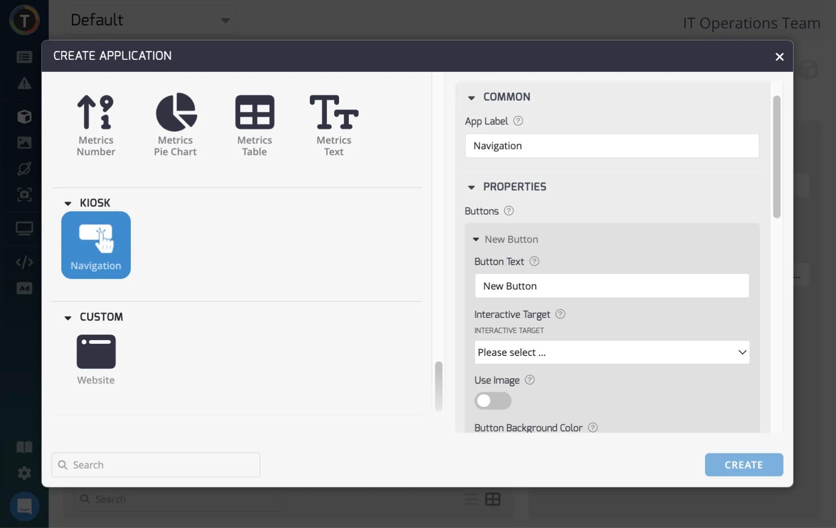This screenshot has width=836, height=528.
Task: Open the Interactive Target dropdown
Action: [612, 352]
